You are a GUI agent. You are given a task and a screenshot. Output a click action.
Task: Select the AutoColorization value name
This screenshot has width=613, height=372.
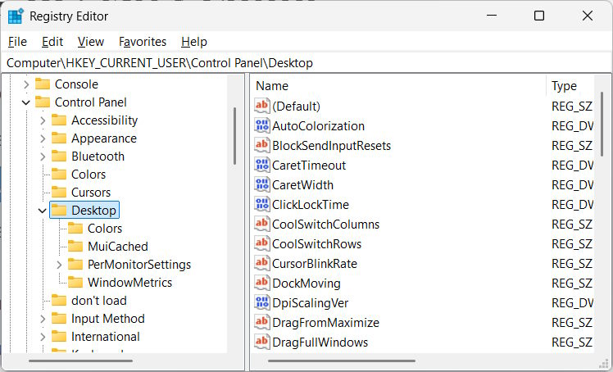click(318, 126)
